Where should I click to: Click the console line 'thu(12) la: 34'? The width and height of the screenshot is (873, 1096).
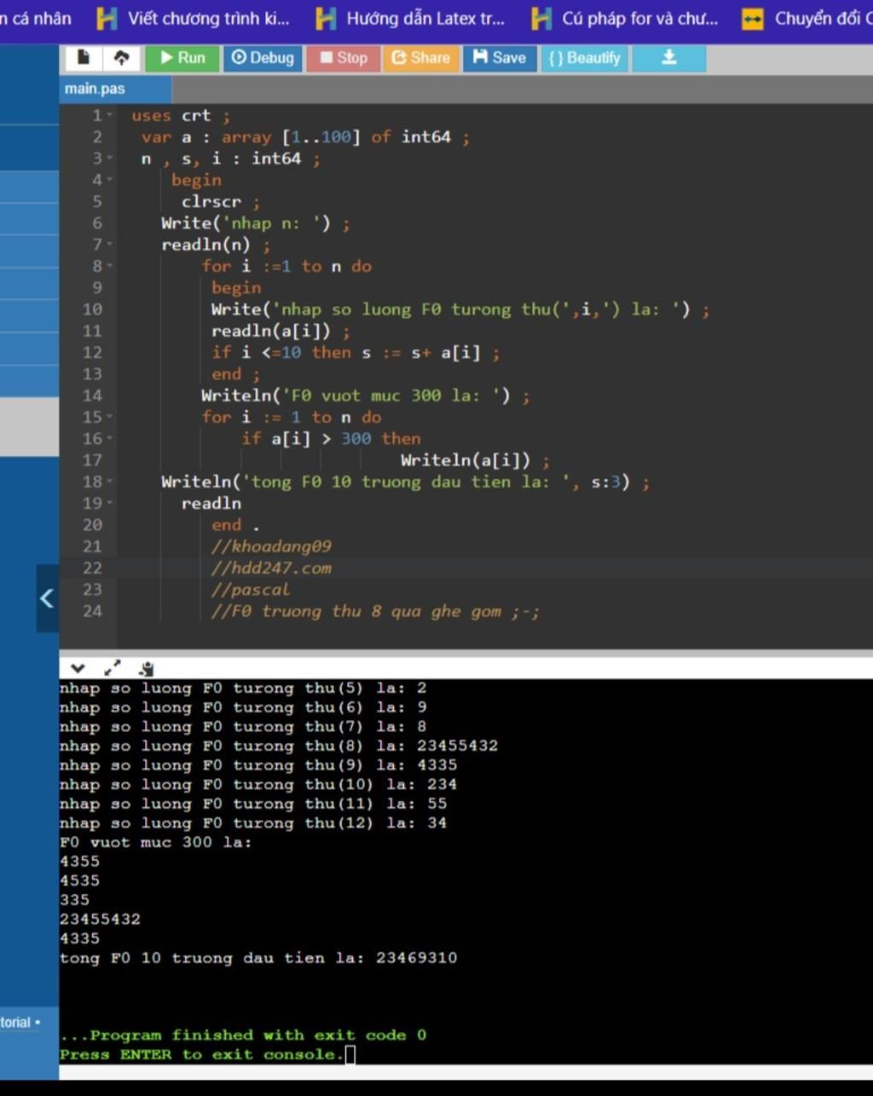[x=253, y=823]
